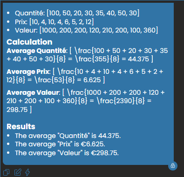Toggle the lock icon on the message bubble
This screenshot has width=184, height=177.
[x=173, y=165]
